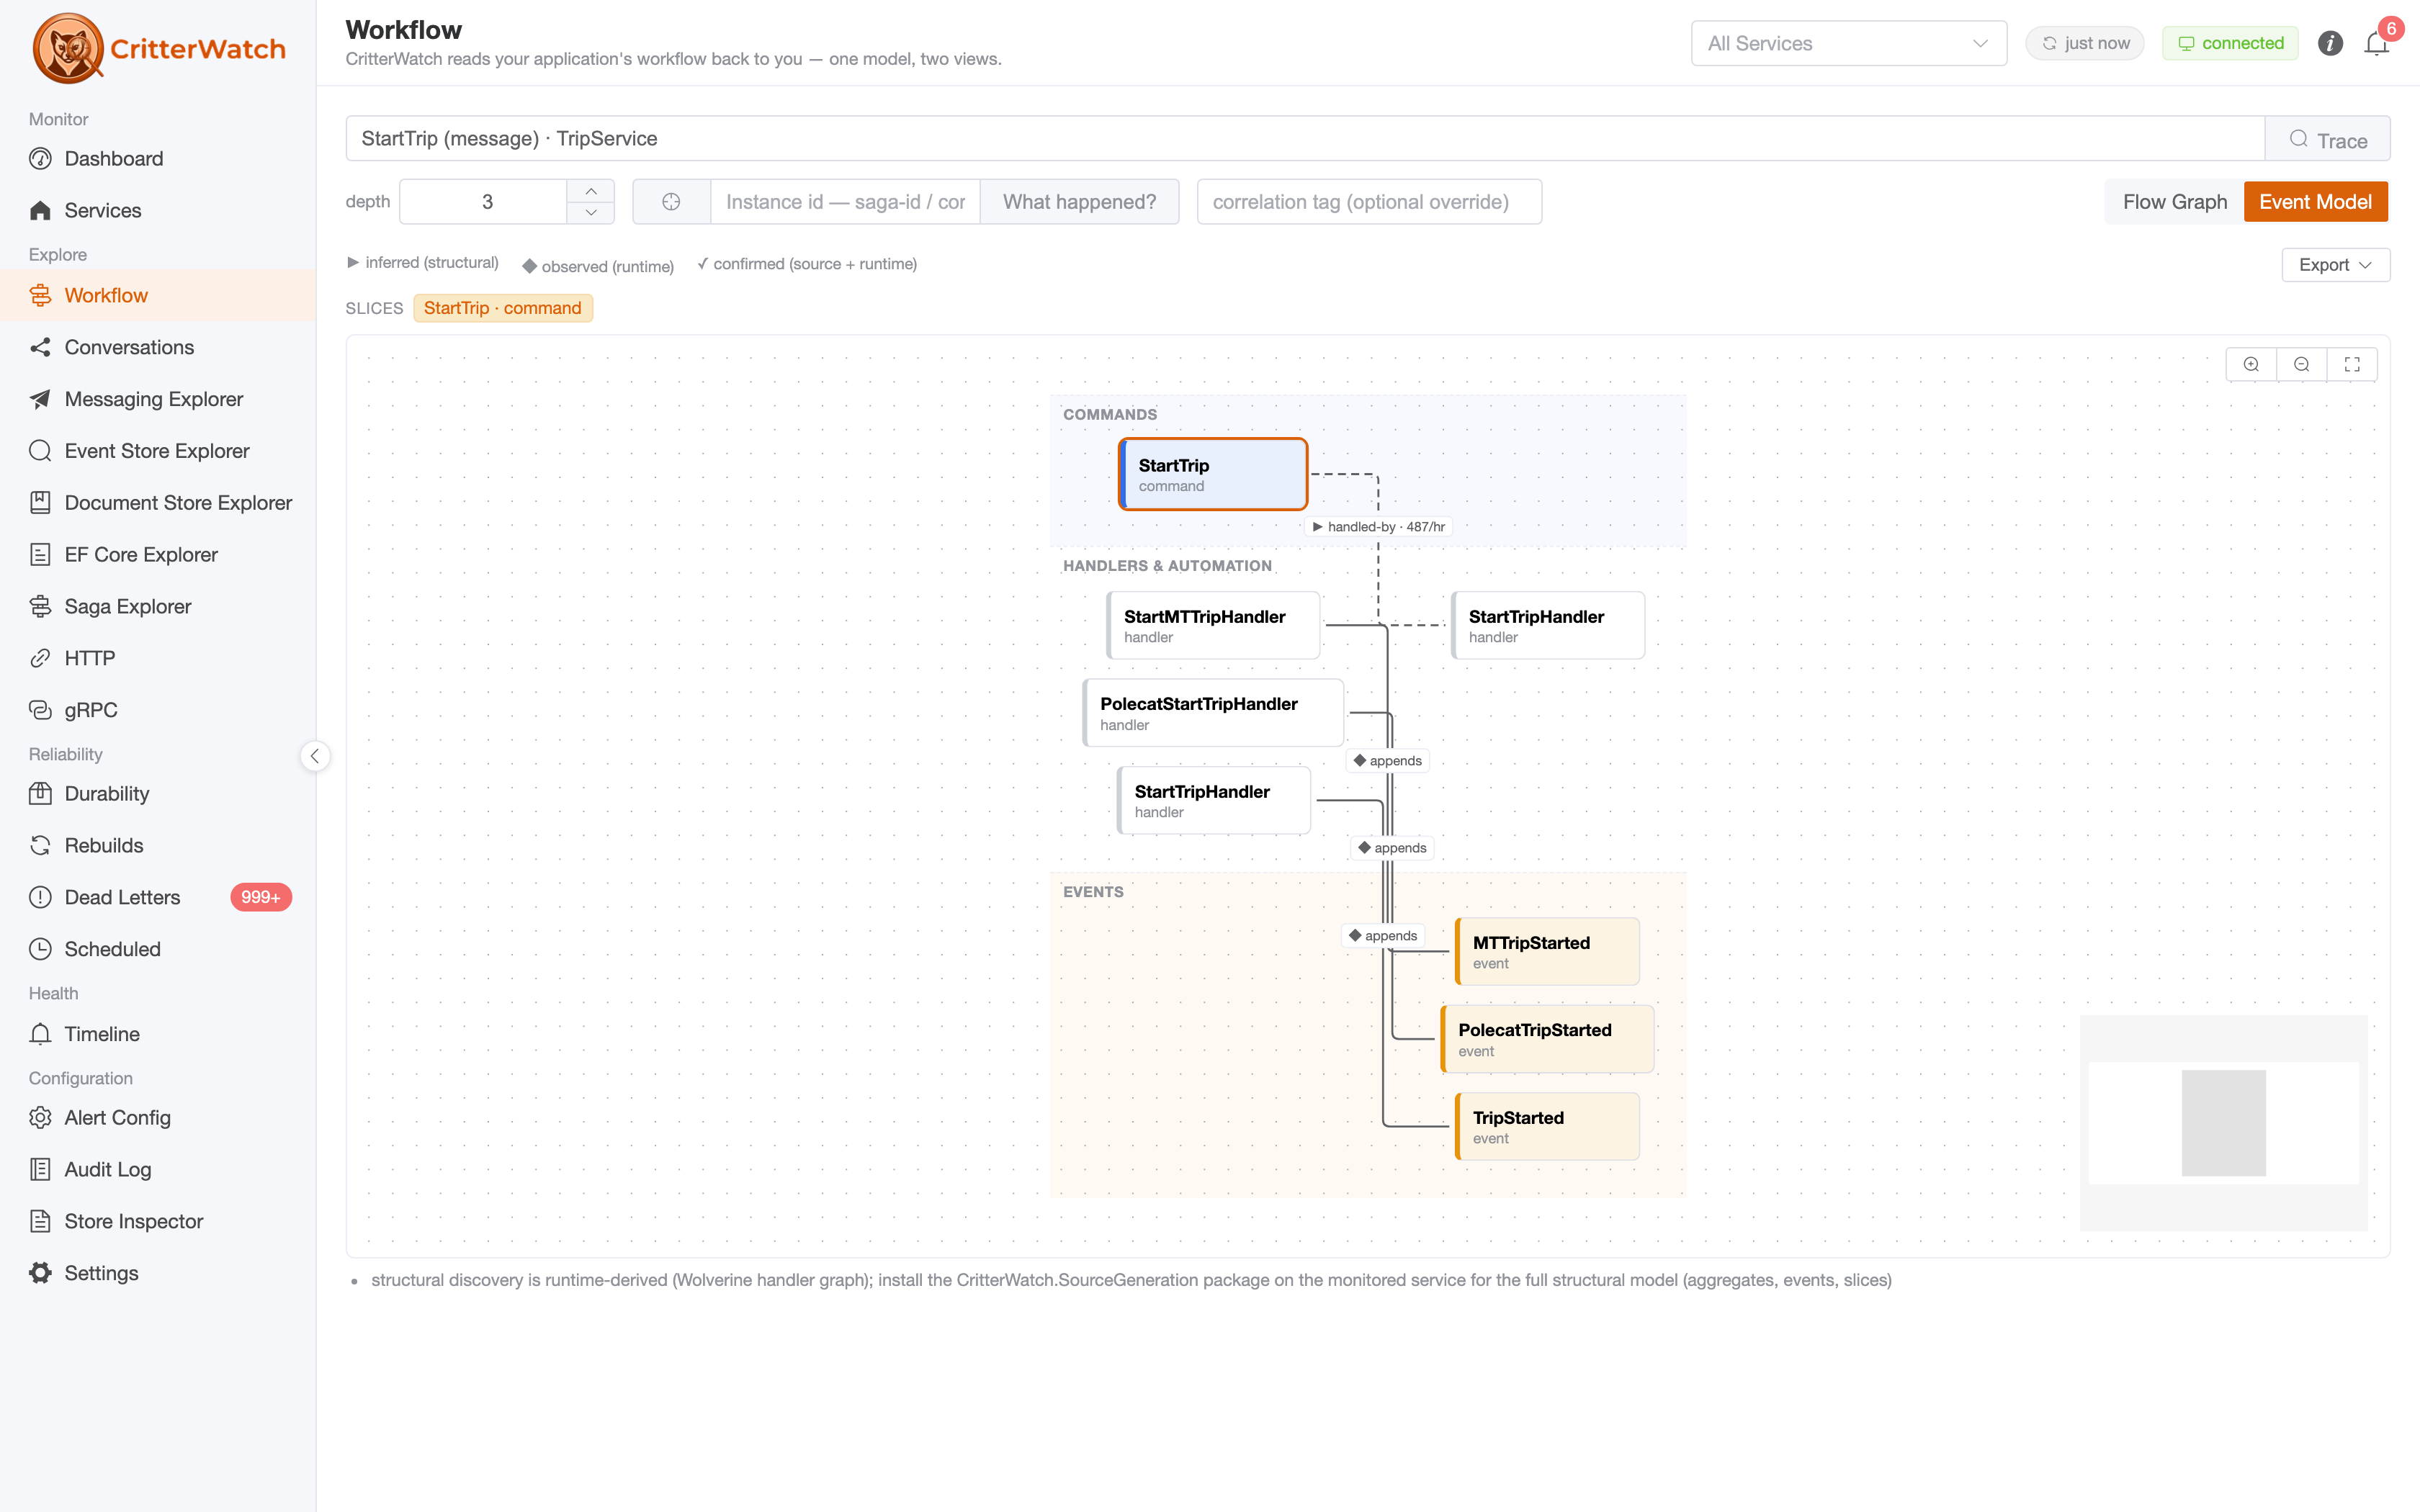Open the Dashboard gauge icon
The height and width of the screenshot is (1512, 2420).
[x=40, y=158]
